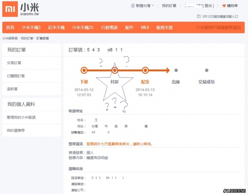Click the calendar icon next to 3月12日 notice
Viewport: 248px width, 194px height.
coord(199,16)
